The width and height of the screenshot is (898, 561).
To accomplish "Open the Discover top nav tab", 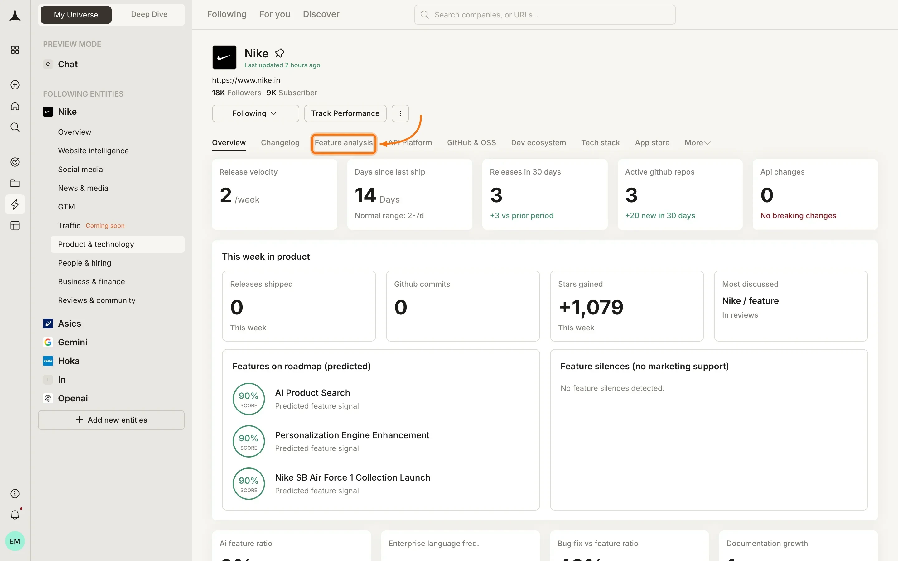I will [x=321, y=14].
